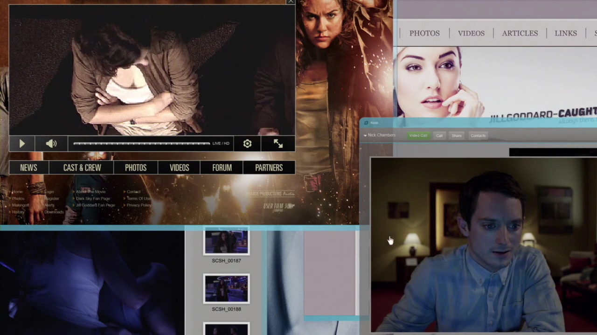Screen dimensions: 597x335
Task: Follow the Jill Goddard Fan Page link
Action: click(x=95, y=205)
